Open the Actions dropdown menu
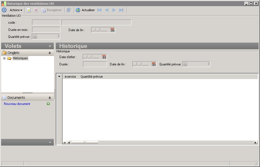 (x=16, y=10)
